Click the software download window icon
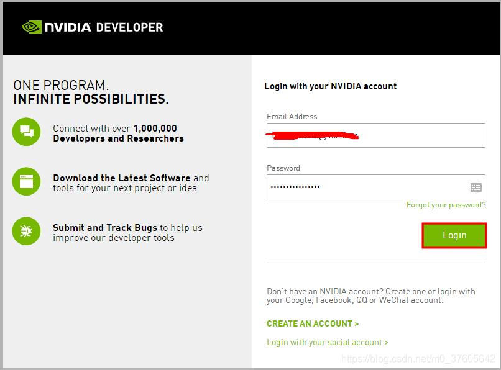Image resolution: width=501 pixels, height=370 pixels. tap(27, 181)
